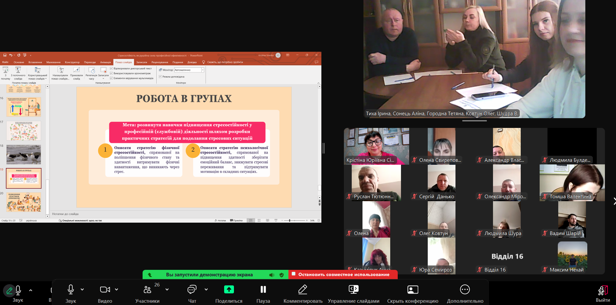Toggle 'Режим доповідача' checkbox
The image size is (616, 305).
pyautogui.click(x=160, y=77)
